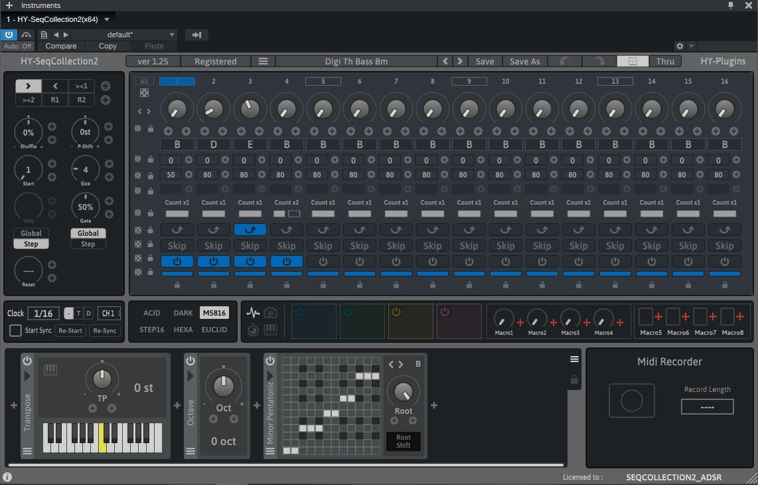
Task: Toggle step 1 power button
Action: click(x=177, y=261)
